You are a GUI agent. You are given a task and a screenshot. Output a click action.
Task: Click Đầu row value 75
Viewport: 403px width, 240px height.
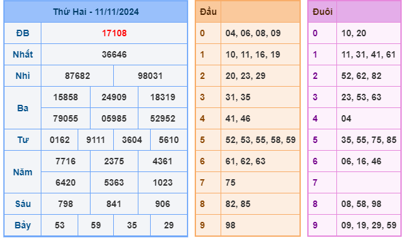pyautogui.click(x=230, y=182)
